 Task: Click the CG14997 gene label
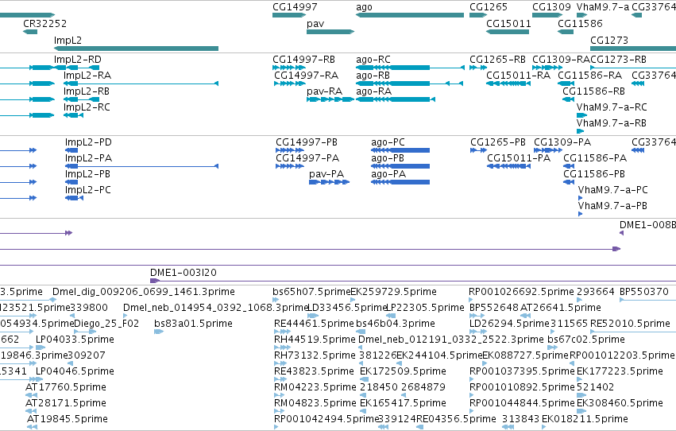tap(295, 7)
